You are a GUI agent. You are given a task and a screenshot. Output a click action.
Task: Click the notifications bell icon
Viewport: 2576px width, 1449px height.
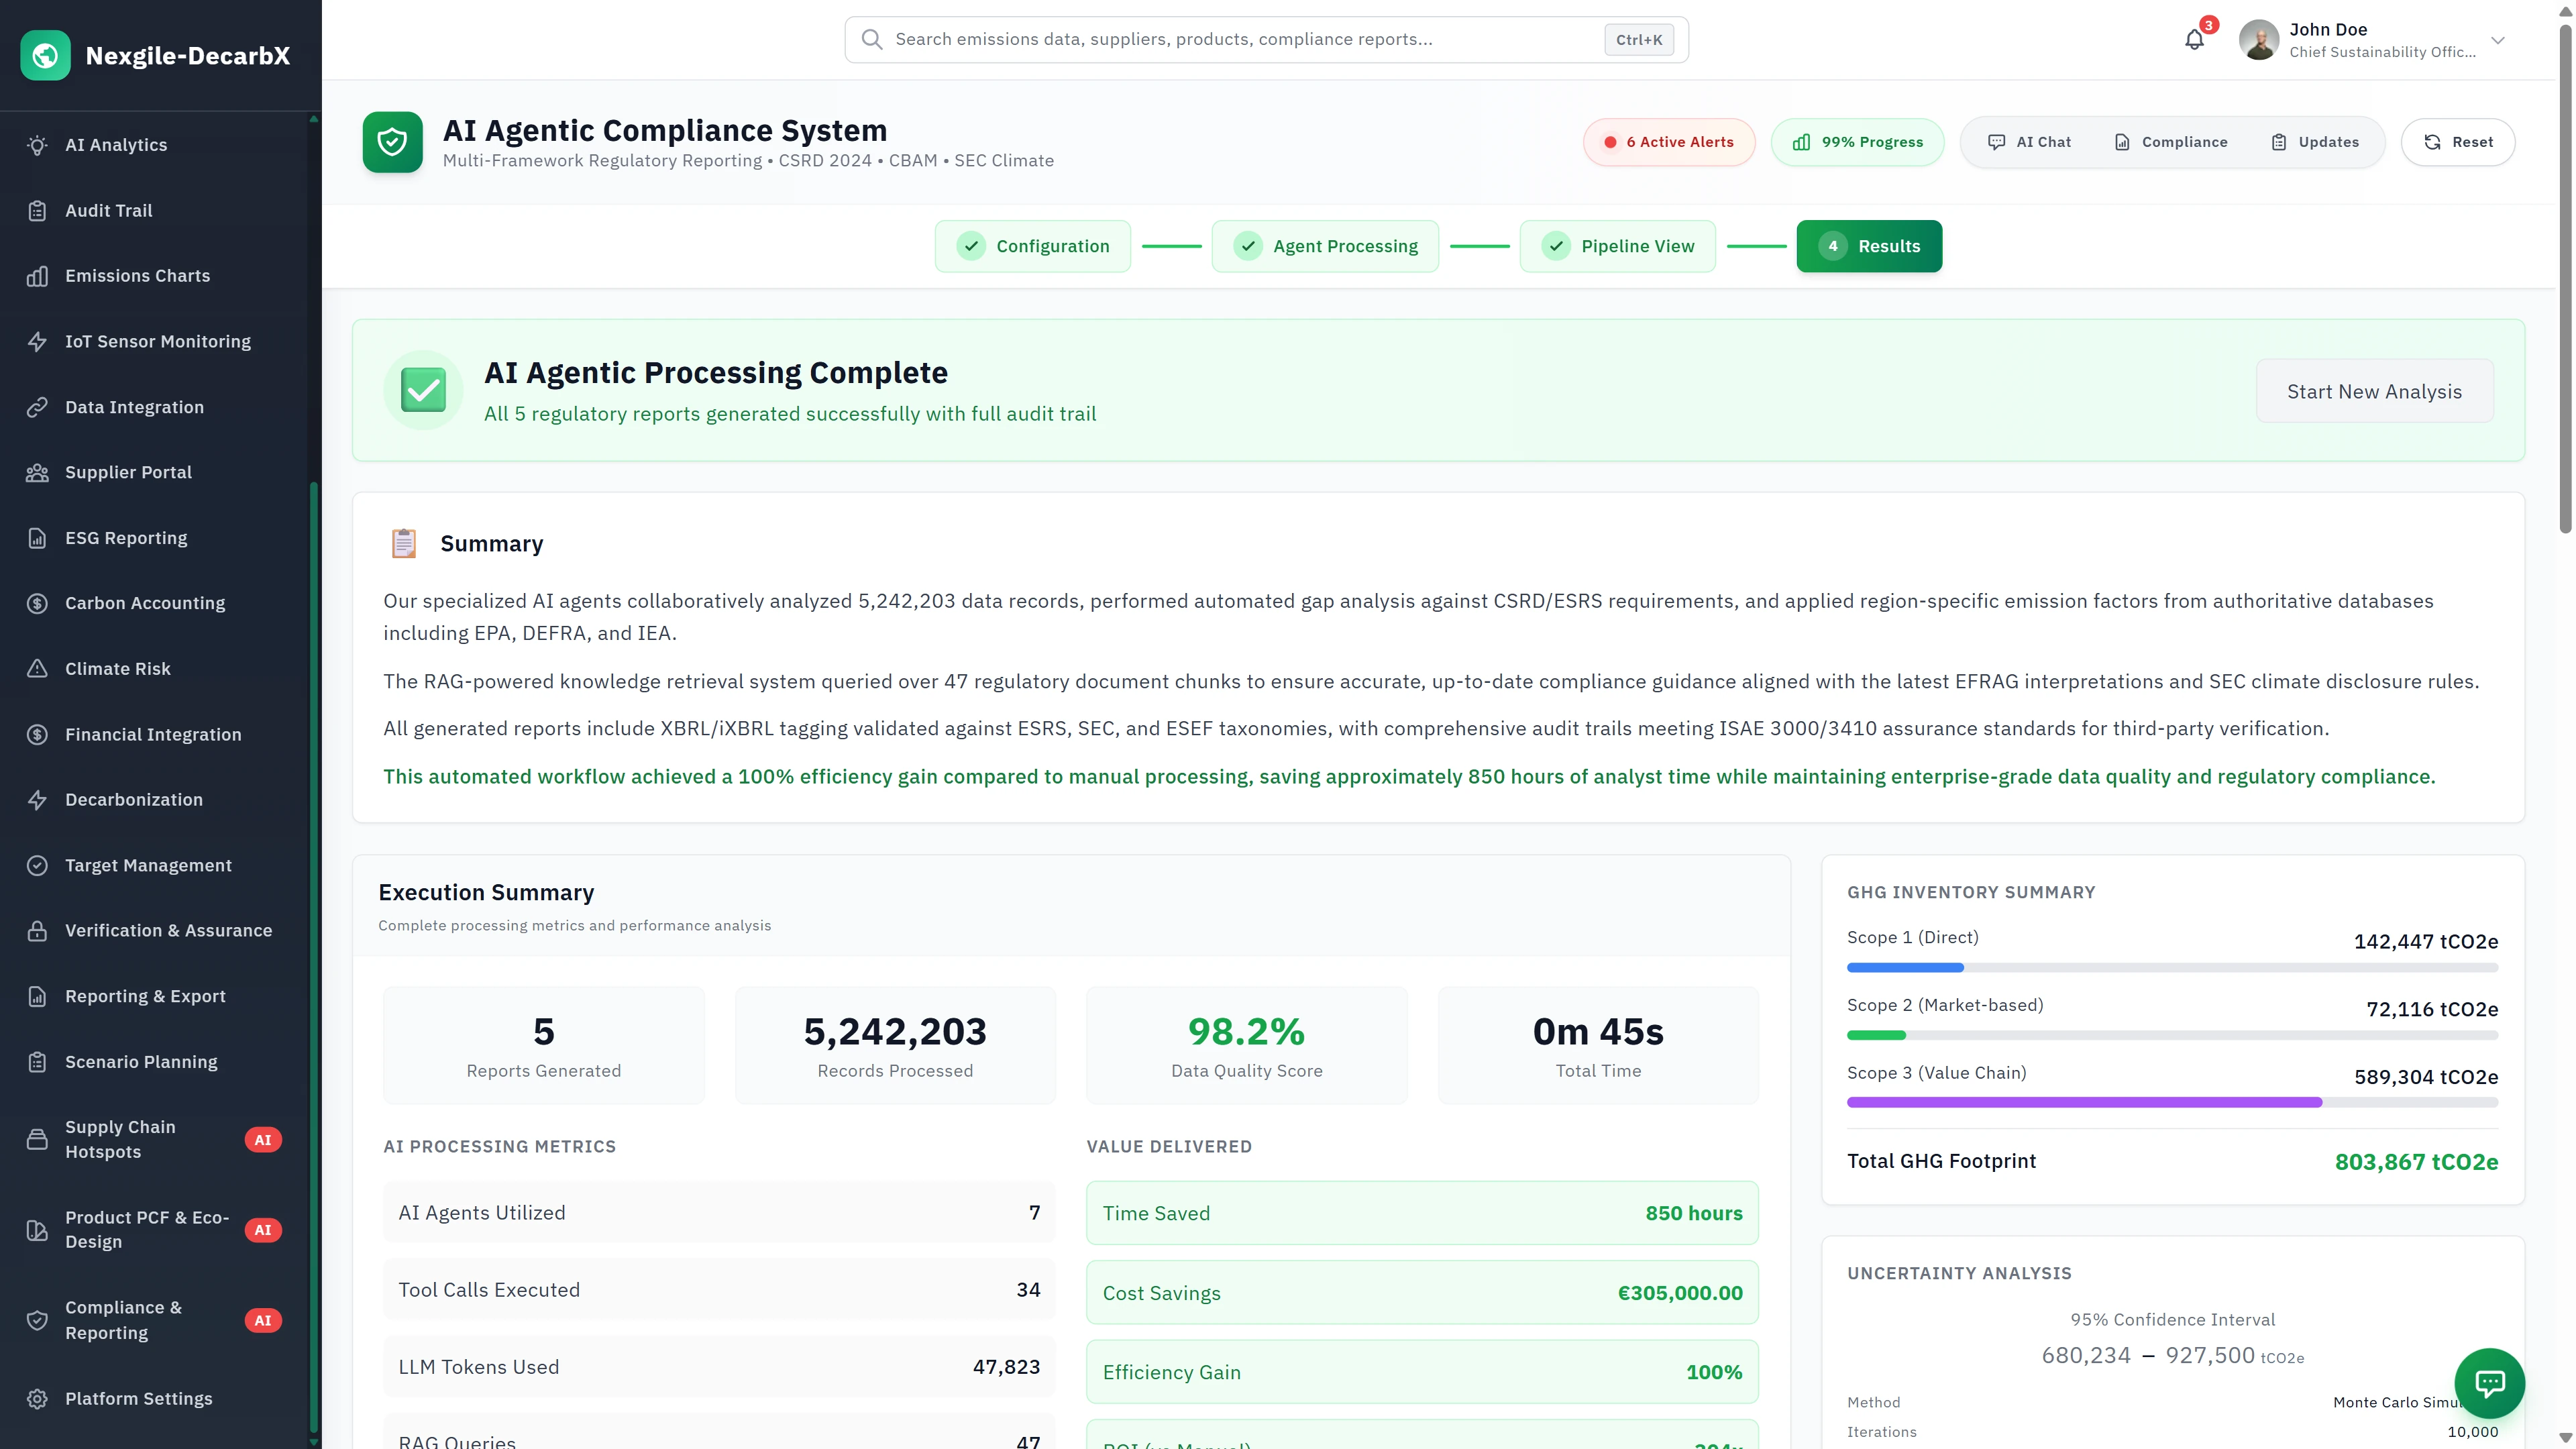[2193, 39]
